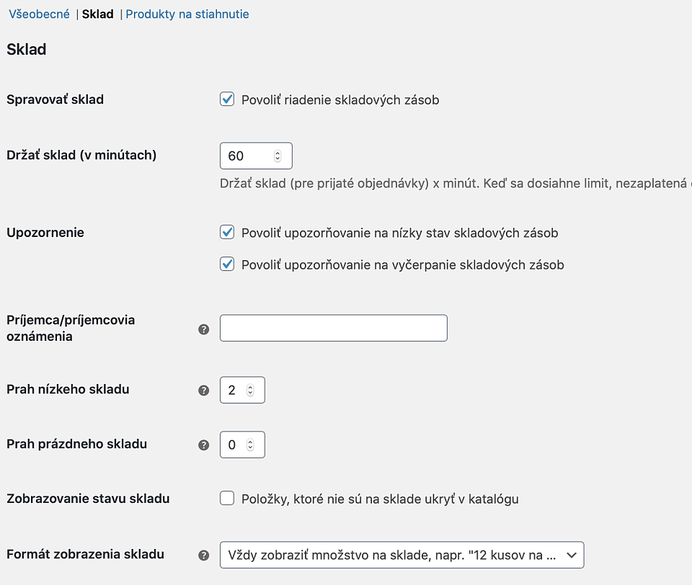Focus the Prah nízkeho skladu number field
Image resolution: width=692 pixels, height=585 pixels.
click(x=233, y=390)
